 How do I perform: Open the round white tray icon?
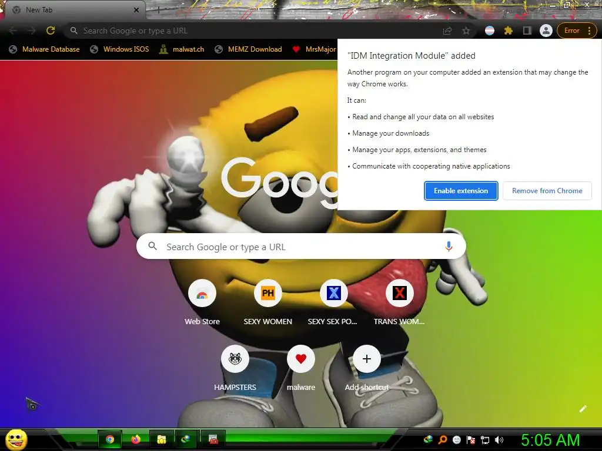pyautogui.click(x=457, y=440)
